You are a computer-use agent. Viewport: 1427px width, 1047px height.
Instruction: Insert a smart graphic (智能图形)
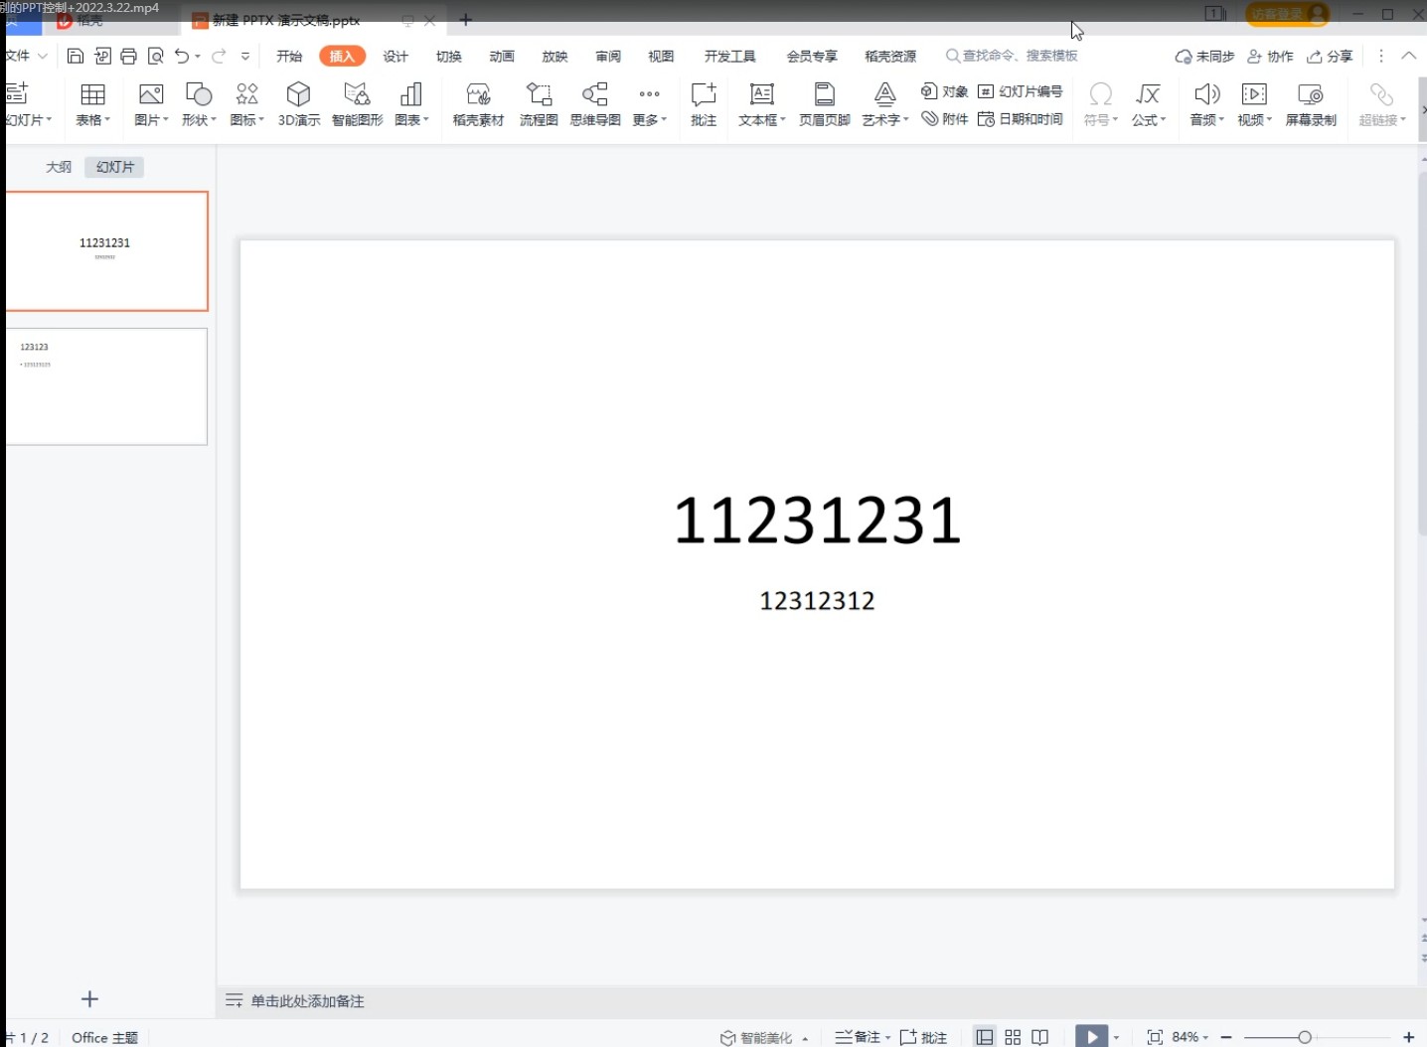pyautogui.click(x=357, y=104)
